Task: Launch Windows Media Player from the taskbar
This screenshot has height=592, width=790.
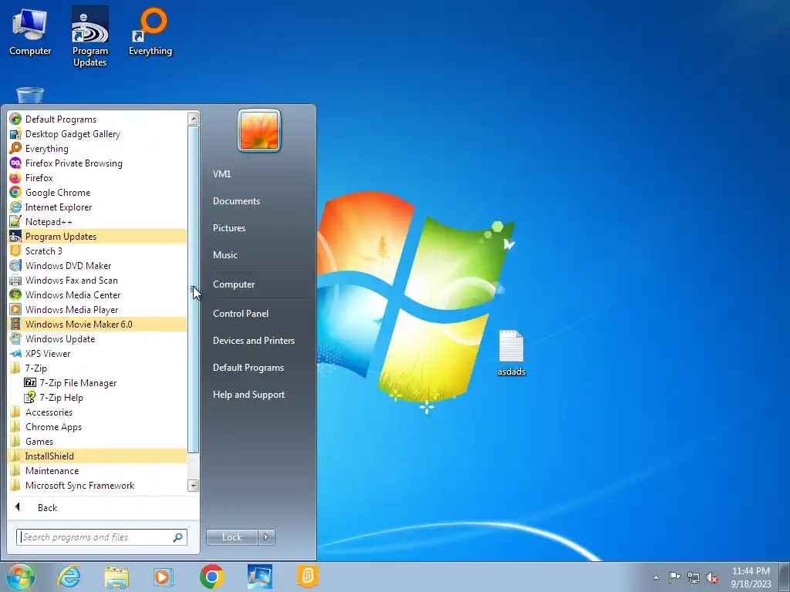Action: coord(164,577)
